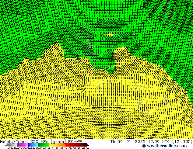Click the dark green segment of the color scale
Viewport: 193px width, 149px height.
point(39,145)
